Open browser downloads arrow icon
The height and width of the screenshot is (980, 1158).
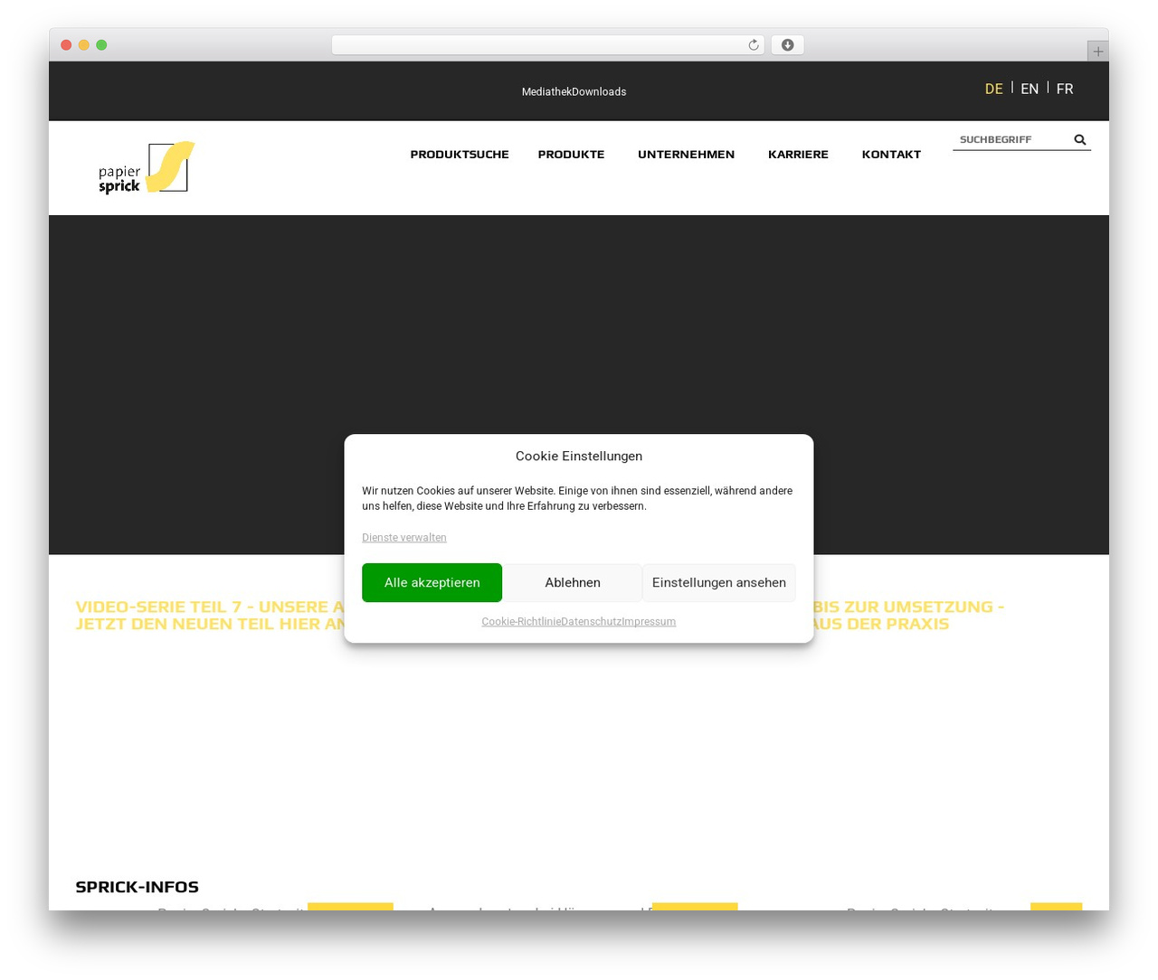pyautogui.click(x=787, y=45)
